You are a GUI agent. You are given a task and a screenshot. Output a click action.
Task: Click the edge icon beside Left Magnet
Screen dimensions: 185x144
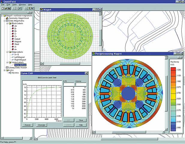coord(13,57)
